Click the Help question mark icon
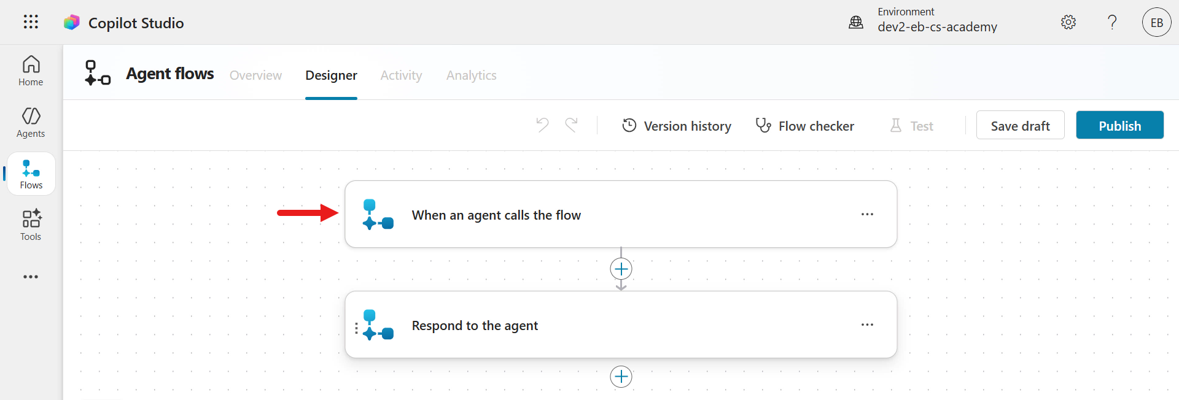Viewport: 1179px width, 400px height. [1111, 23]
